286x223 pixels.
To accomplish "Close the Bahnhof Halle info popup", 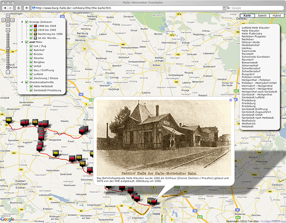I will coord(231,100).
